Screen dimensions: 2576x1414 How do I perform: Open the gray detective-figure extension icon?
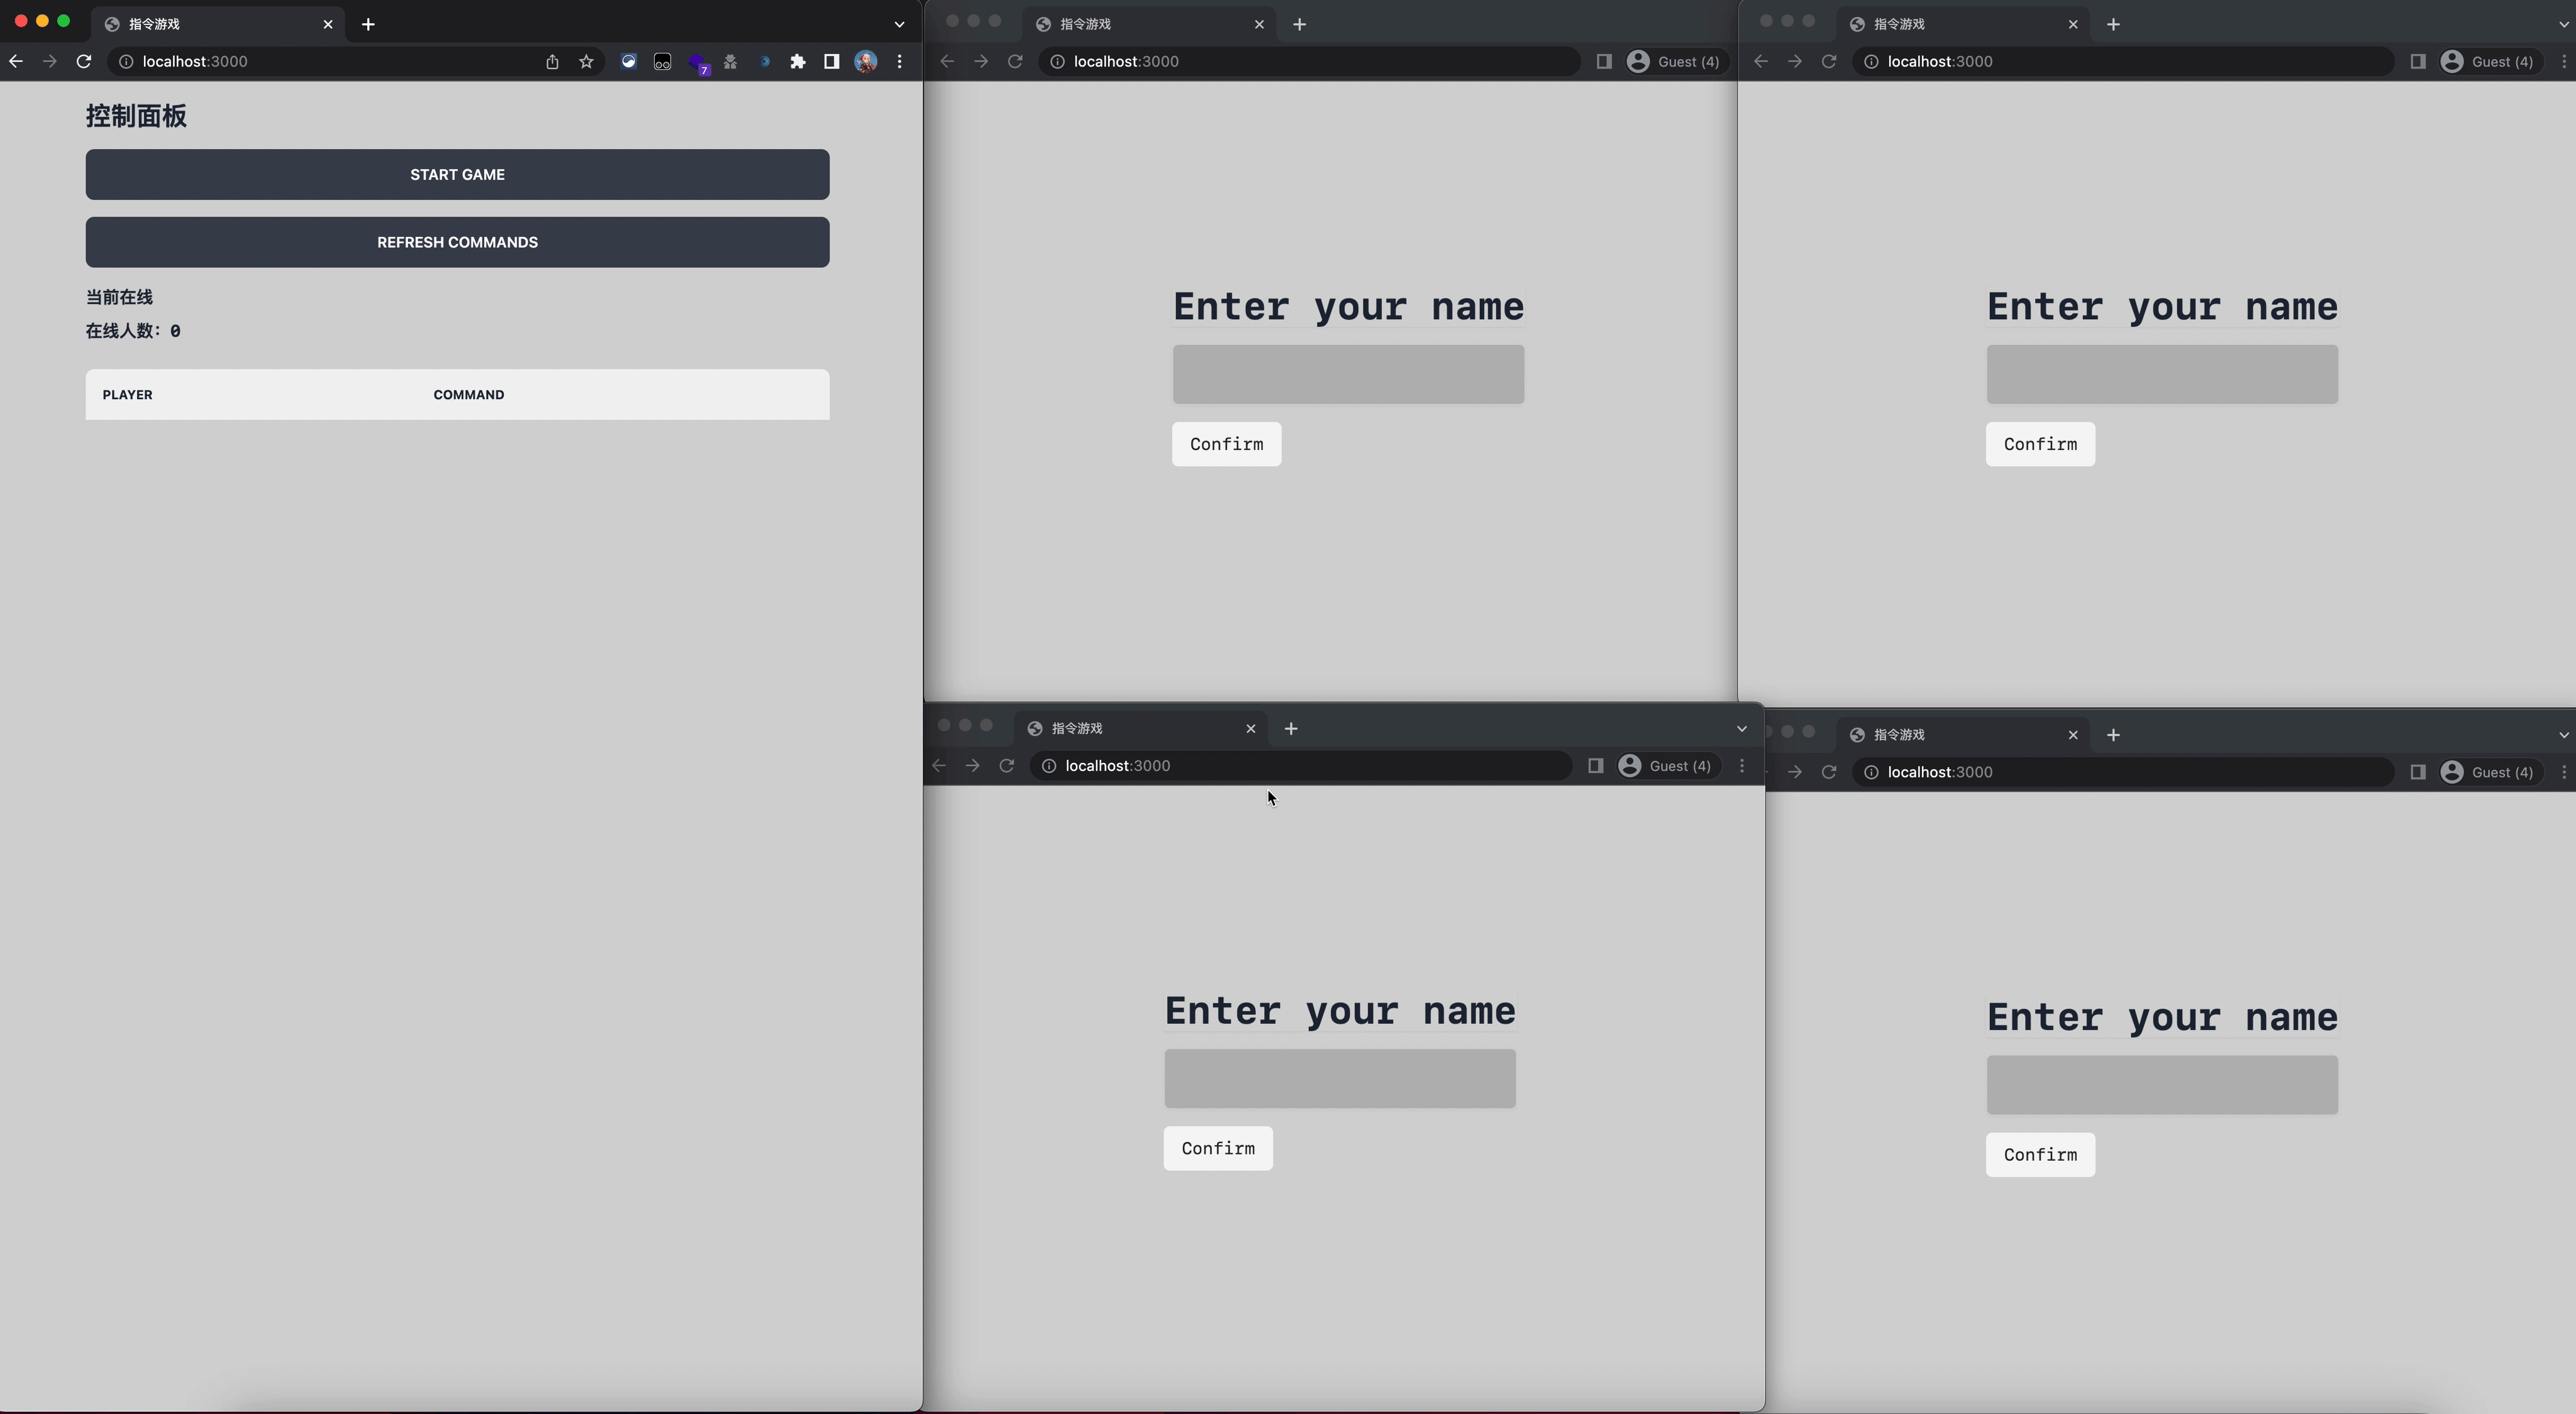pyautogui.click(x=730, y=62)
